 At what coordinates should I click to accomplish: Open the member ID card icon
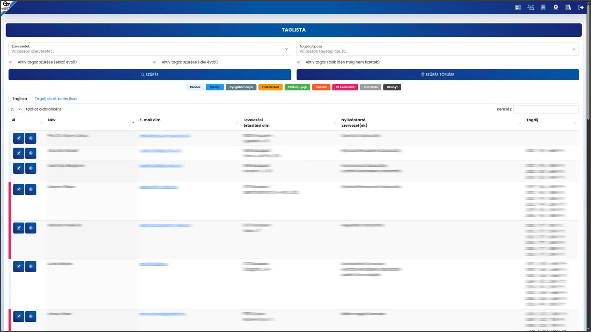click(518, 7)
